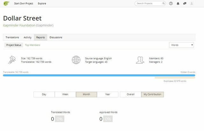
Task: Click the Approved Words 0% badge
Action: tap(108, 119)
